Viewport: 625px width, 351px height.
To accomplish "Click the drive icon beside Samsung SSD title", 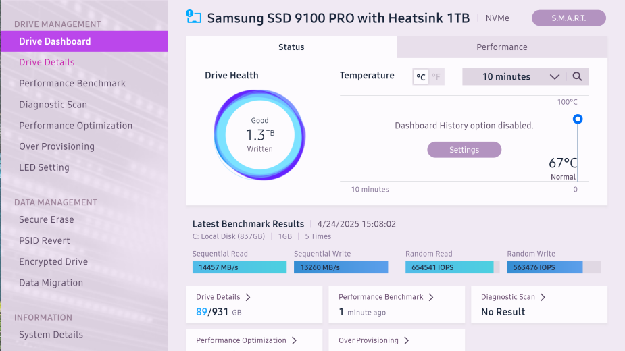I will pyautogui.click(x=194, y=17).
